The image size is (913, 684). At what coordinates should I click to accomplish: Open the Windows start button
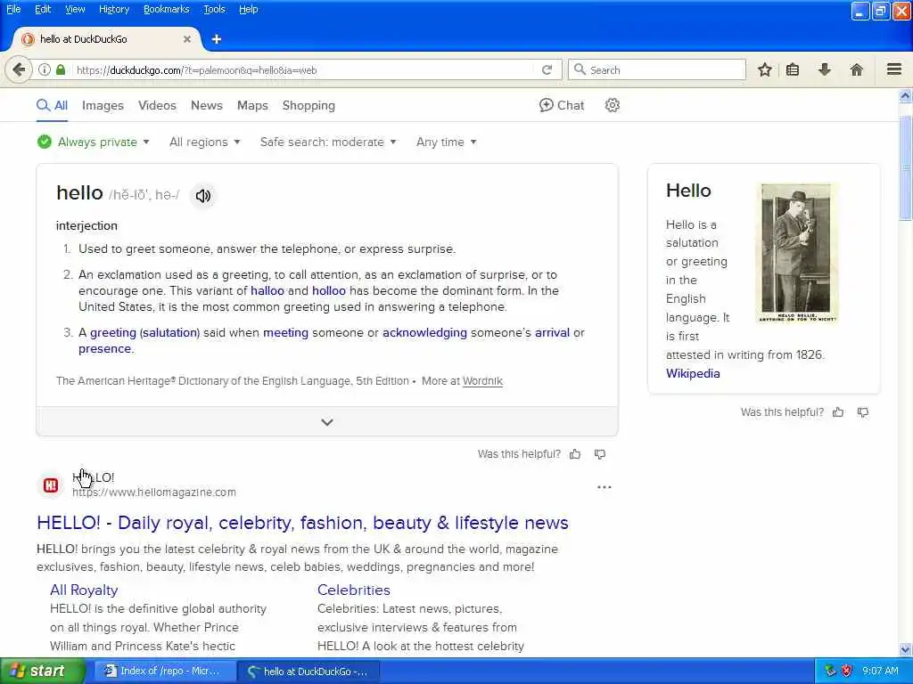point(43,671)
